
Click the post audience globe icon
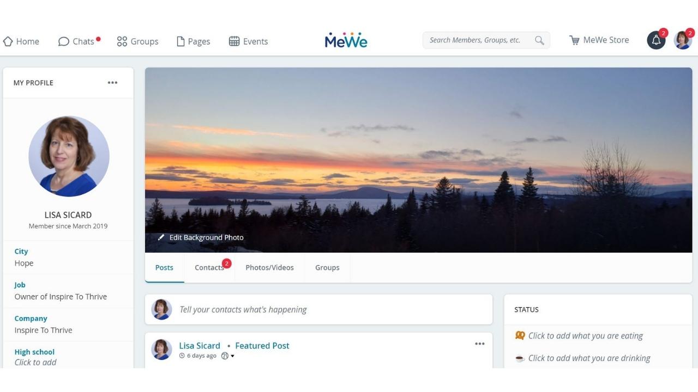(x=225, y=356)
